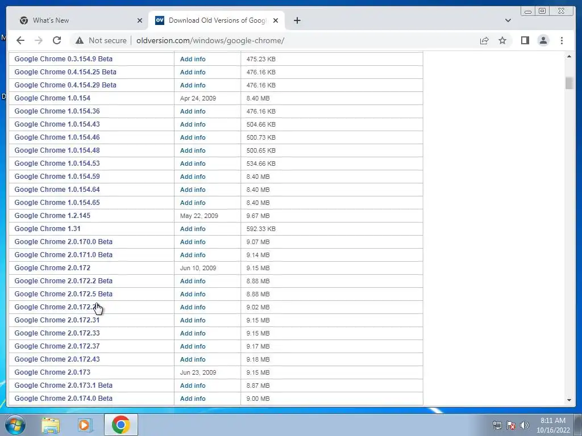582x436 pixels.
Task: Open Google Chrome 2.0.173 link
Action: pyautogui.click(x=52, y=372)
